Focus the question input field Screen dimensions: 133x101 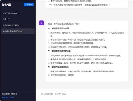(86, 95)
